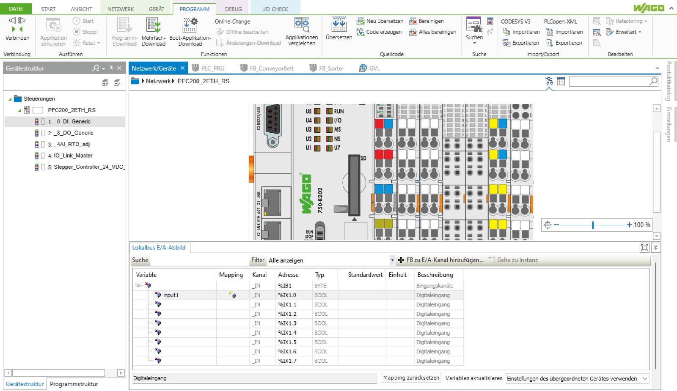Switch to table view icon
This screenshot has width=677, height=391.
click(561, 81)
